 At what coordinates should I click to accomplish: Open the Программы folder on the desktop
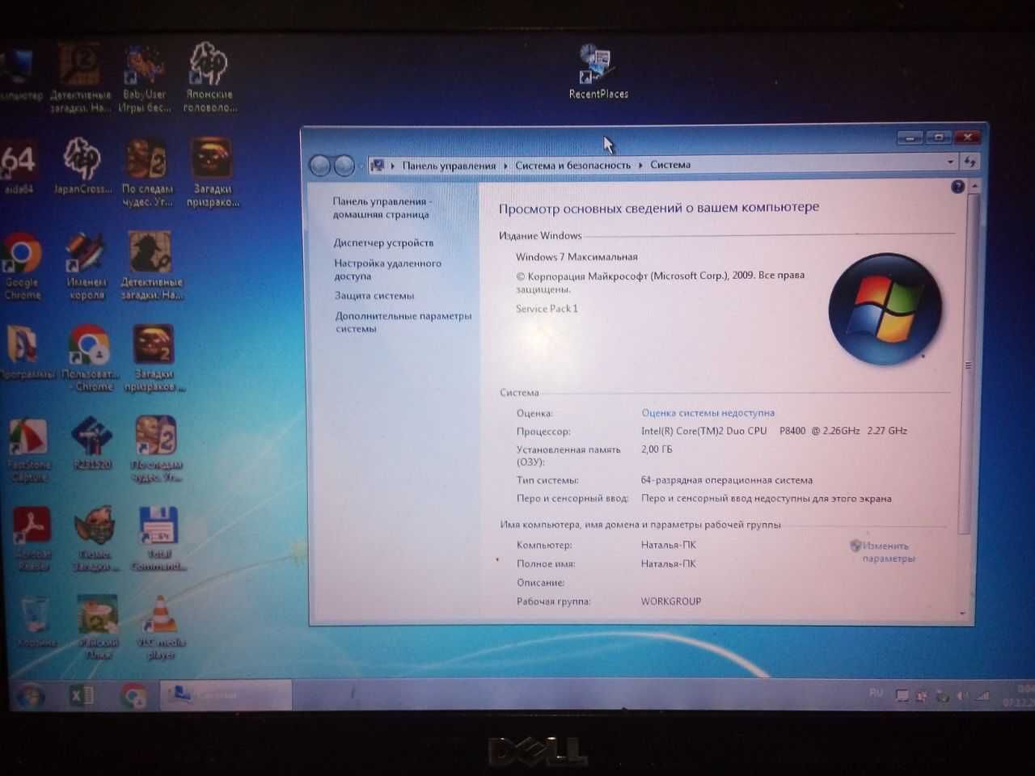point(24,352)
